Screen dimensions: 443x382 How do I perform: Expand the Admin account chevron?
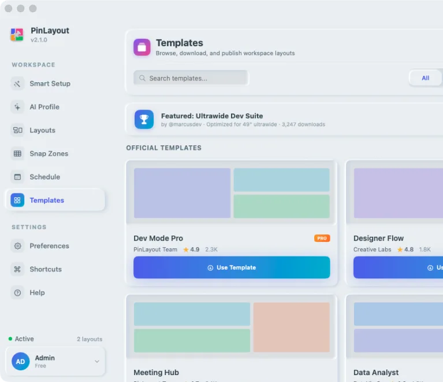pos(97,362)
